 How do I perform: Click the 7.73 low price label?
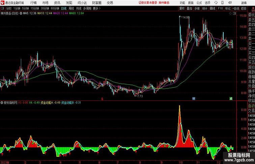[140, 96]
